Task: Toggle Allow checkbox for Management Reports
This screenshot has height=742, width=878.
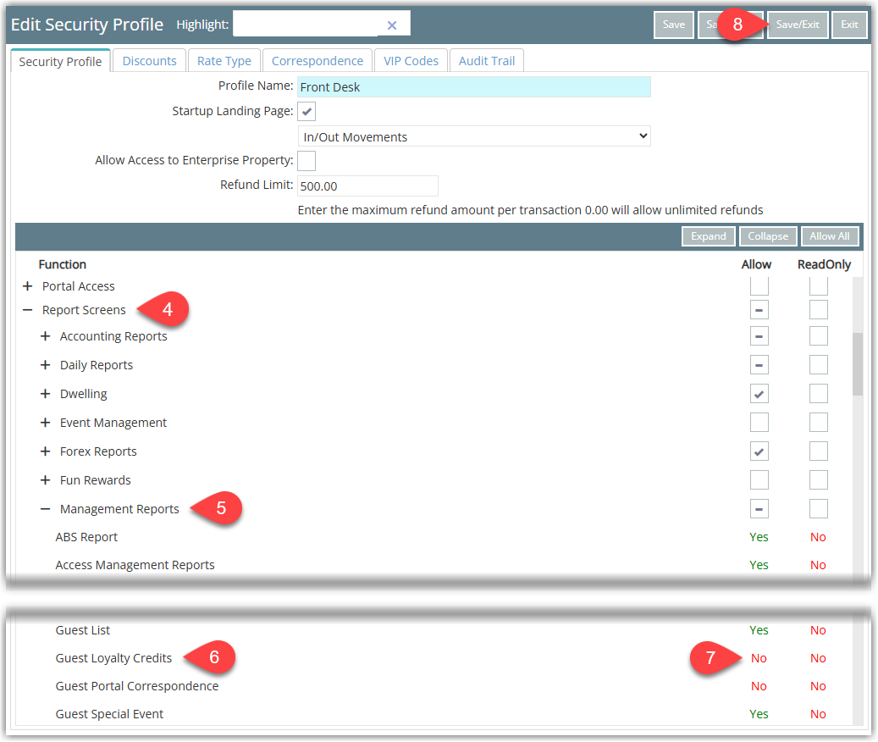Action: tap(759, 509)
